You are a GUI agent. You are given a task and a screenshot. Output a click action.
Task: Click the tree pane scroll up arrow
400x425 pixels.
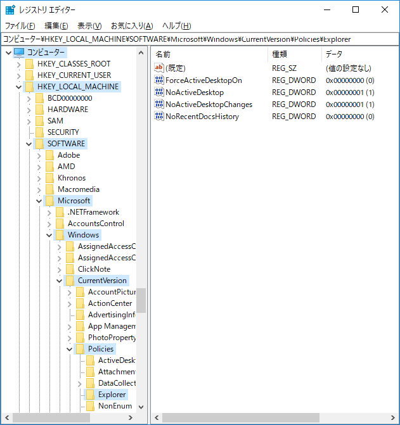[x=141, y=53]
